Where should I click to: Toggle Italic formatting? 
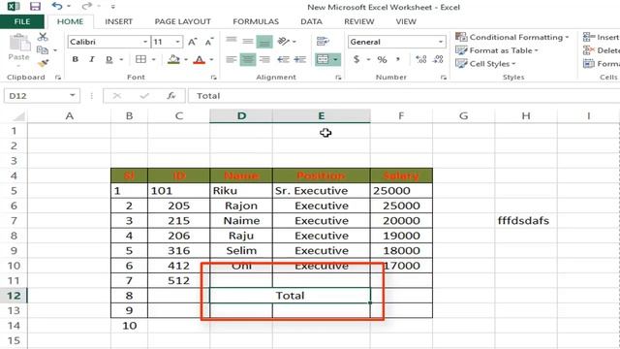tap(92, 59)
